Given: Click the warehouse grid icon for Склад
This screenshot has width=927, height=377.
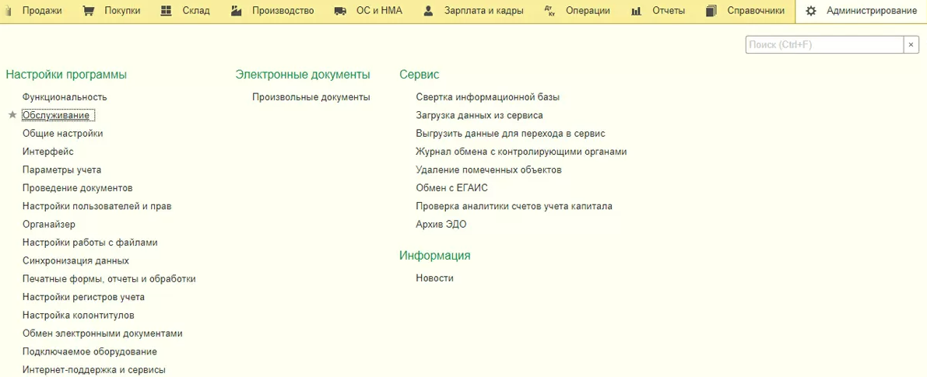Looking at the screenshot, I should 166,11.
